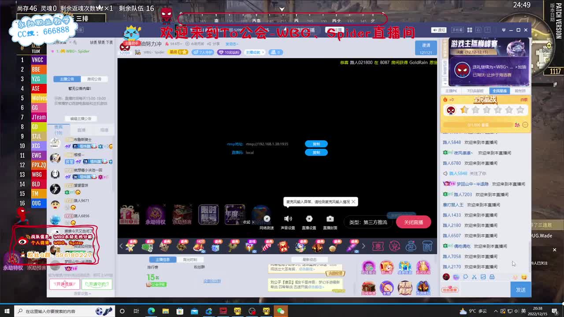Open the emoji picker in chat toolbar
The image size is (564, 317).
[524, 277]
